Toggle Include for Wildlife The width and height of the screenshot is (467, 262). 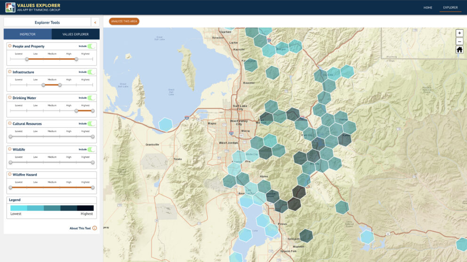point(91,149)
